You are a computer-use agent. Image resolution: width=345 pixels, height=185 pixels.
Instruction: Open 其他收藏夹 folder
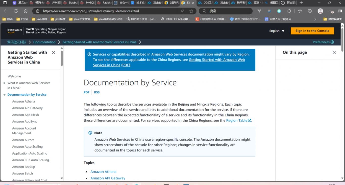332,19
